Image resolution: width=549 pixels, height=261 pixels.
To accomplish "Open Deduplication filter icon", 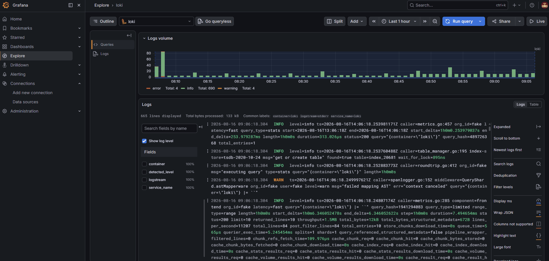I will tap(538, 175).
